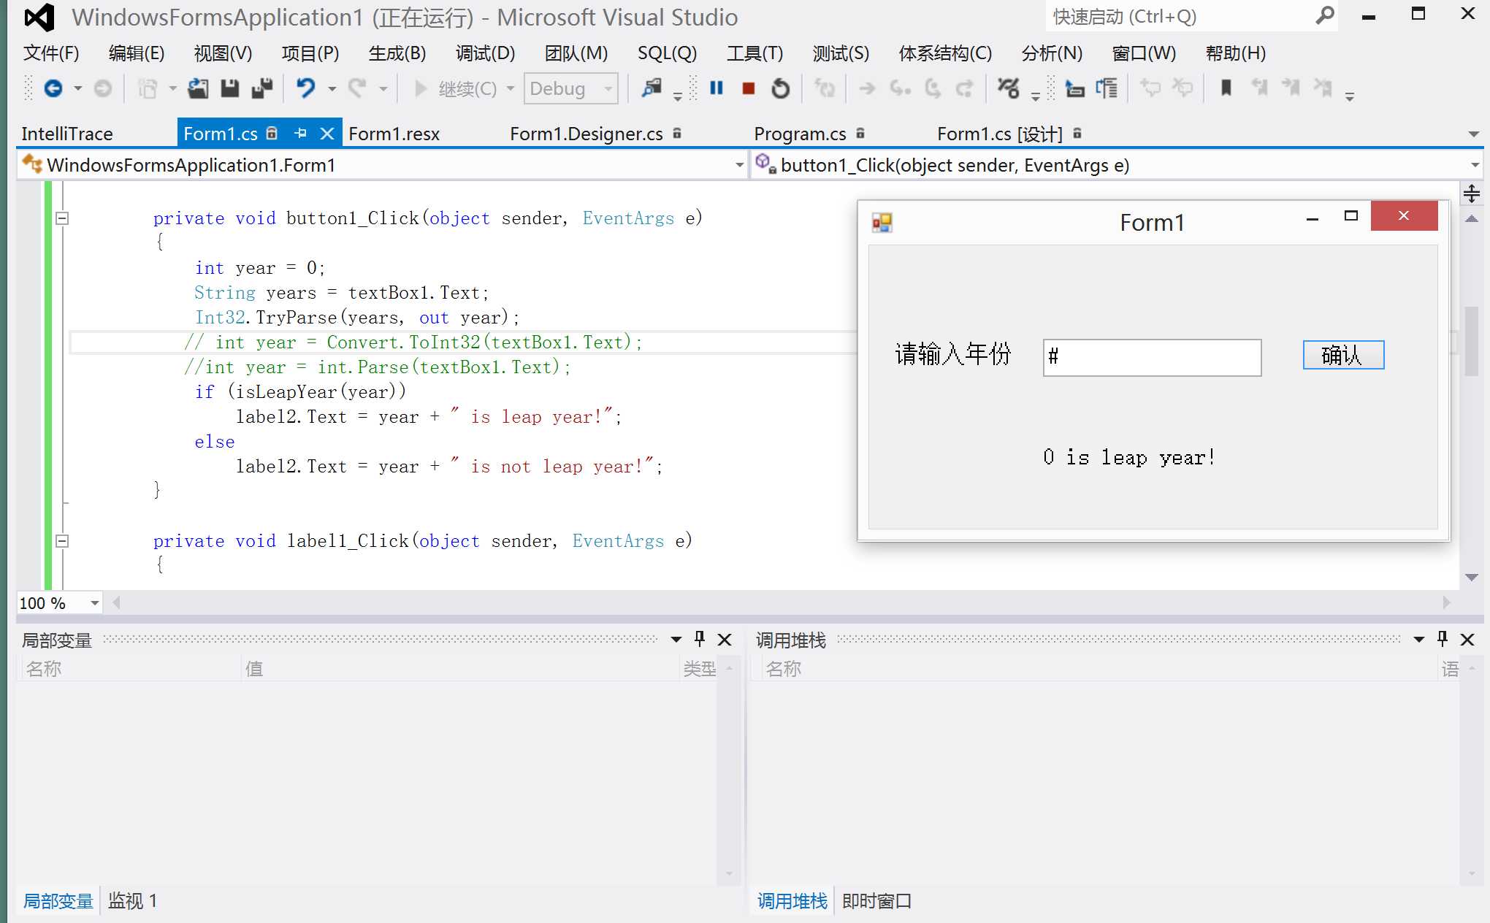Pin the 局部变量 panel
1490x923 pixels.
tap(700, 639)
